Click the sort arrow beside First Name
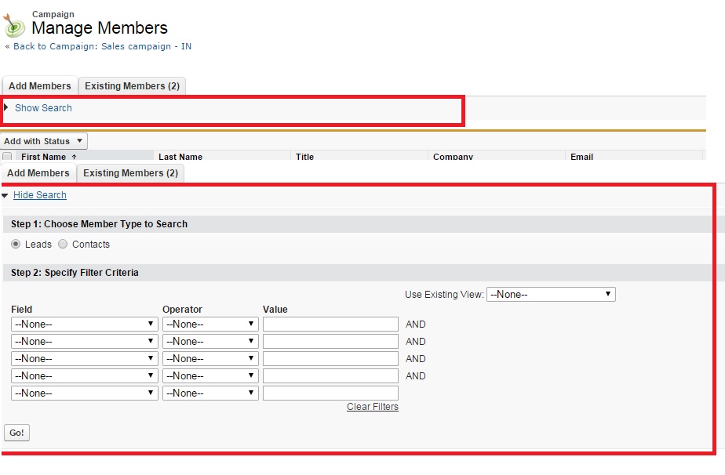 (x=75, y=157)
